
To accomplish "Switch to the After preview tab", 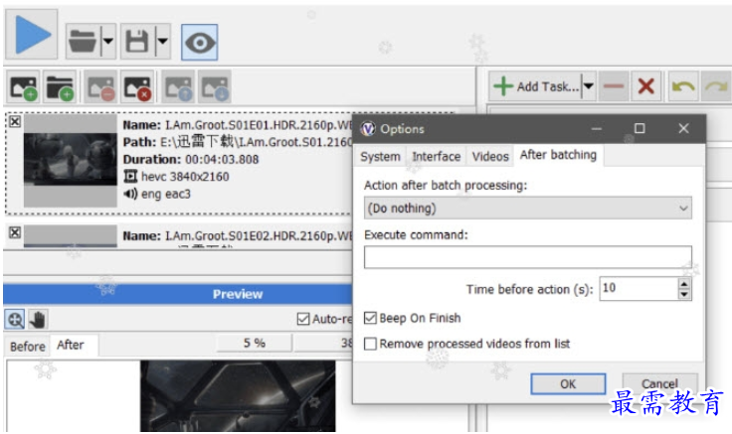I will pyautogui.click(x=71, y=345).
